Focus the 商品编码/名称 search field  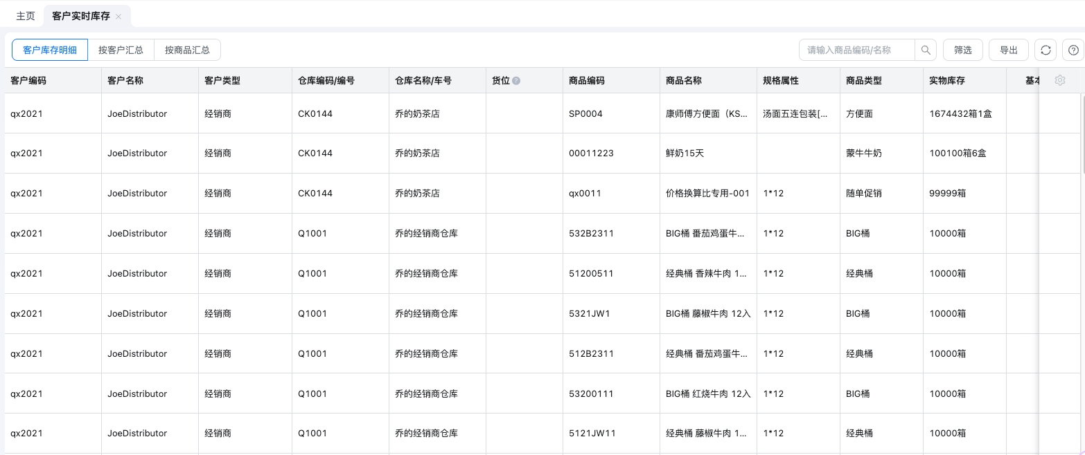coord(857,50)
